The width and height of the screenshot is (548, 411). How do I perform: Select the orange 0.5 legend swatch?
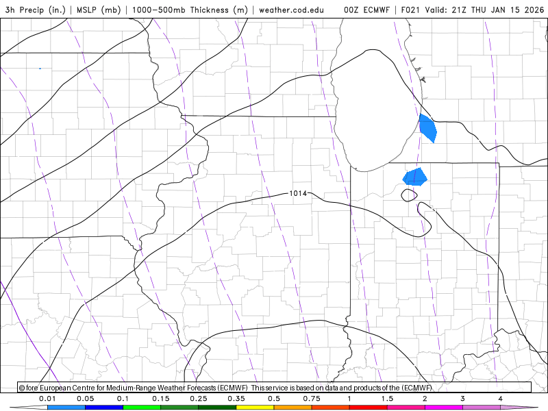coord(293,408)
